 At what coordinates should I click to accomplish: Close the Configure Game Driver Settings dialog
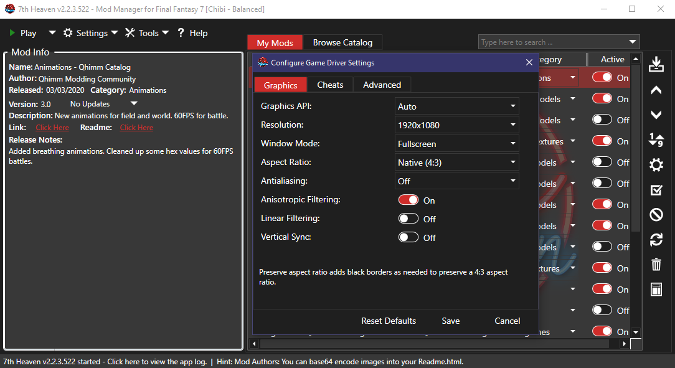(529, 62)
